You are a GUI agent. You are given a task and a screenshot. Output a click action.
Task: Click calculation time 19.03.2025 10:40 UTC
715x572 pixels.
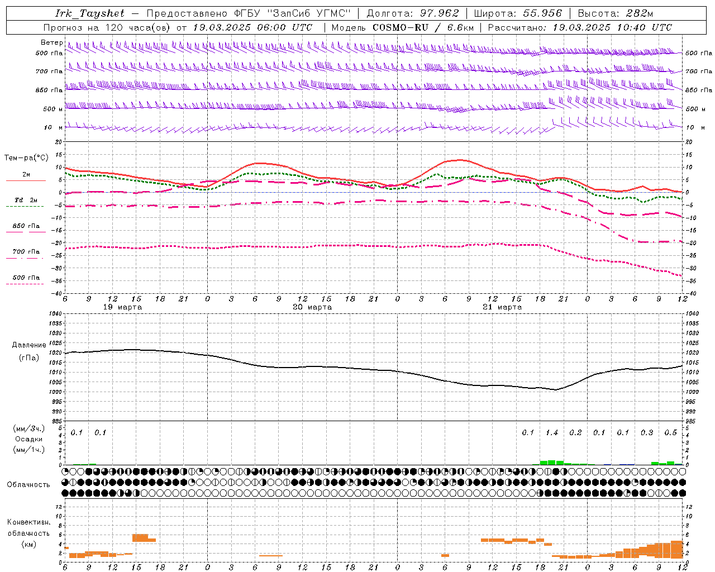click(612, 27)
